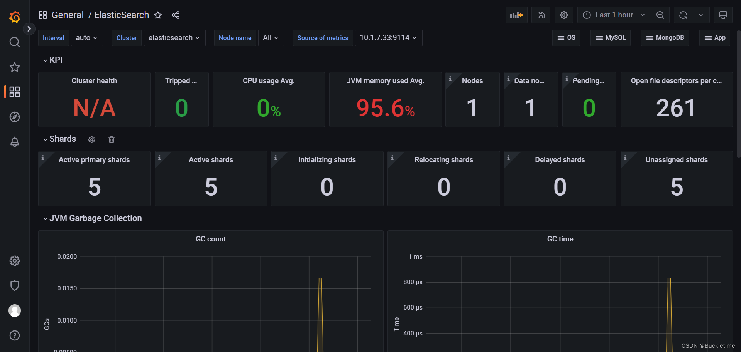Open the GC count panel title
741x352 pixels.
tap(211, 239)
